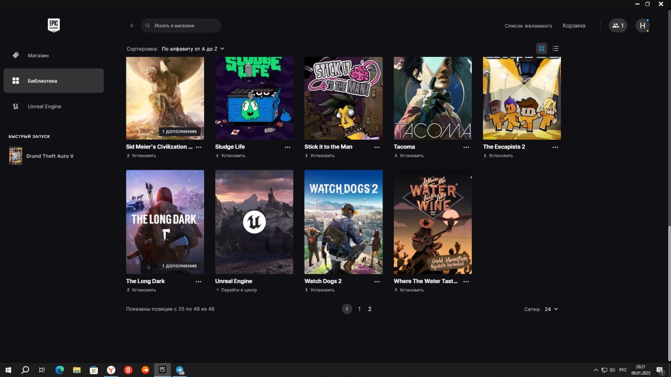Open Where The Water Tastes Like Wine cover
Viewport: 671px width, 377px height.
(x=433, y=222)
